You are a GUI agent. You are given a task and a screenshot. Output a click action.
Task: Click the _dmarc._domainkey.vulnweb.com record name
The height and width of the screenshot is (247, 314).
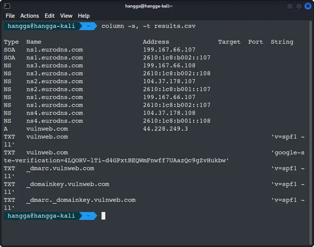click(81, 200)
